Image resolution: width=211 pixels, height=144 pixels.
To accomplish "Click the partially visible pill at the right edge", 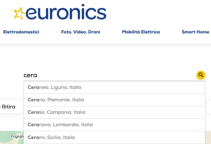I will point(209,107).
